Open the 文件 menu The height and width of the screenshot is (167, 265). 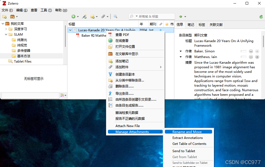click(7, 10)
